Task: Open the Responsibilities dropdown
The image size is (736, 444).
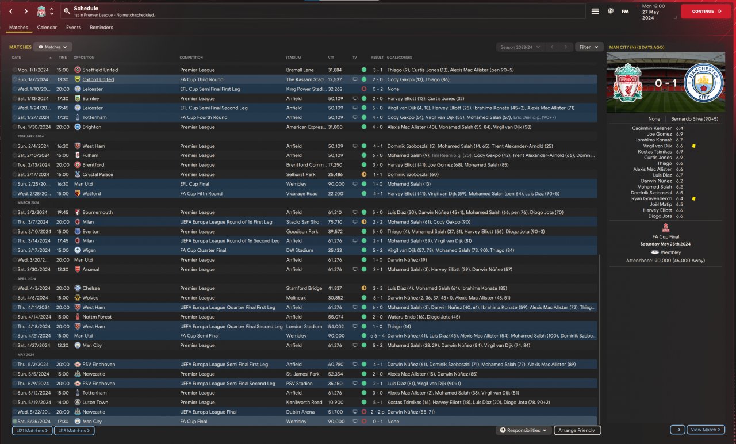Action: 523,430
